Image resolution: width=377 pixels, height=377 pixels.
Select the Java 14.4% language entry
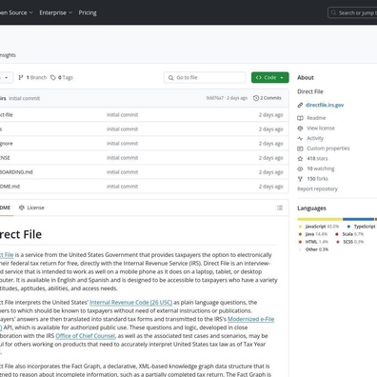point(313,234)
